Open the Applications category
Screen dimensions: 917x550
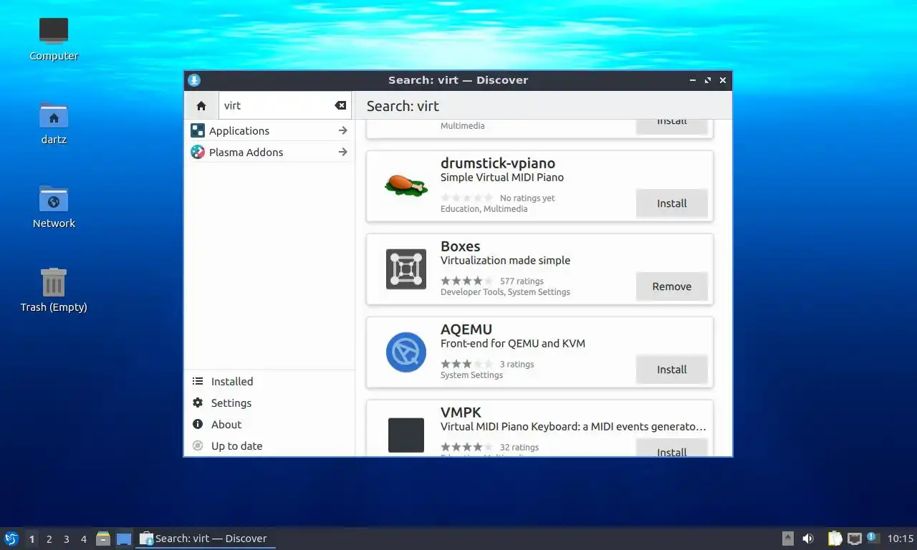click(269, 130)
